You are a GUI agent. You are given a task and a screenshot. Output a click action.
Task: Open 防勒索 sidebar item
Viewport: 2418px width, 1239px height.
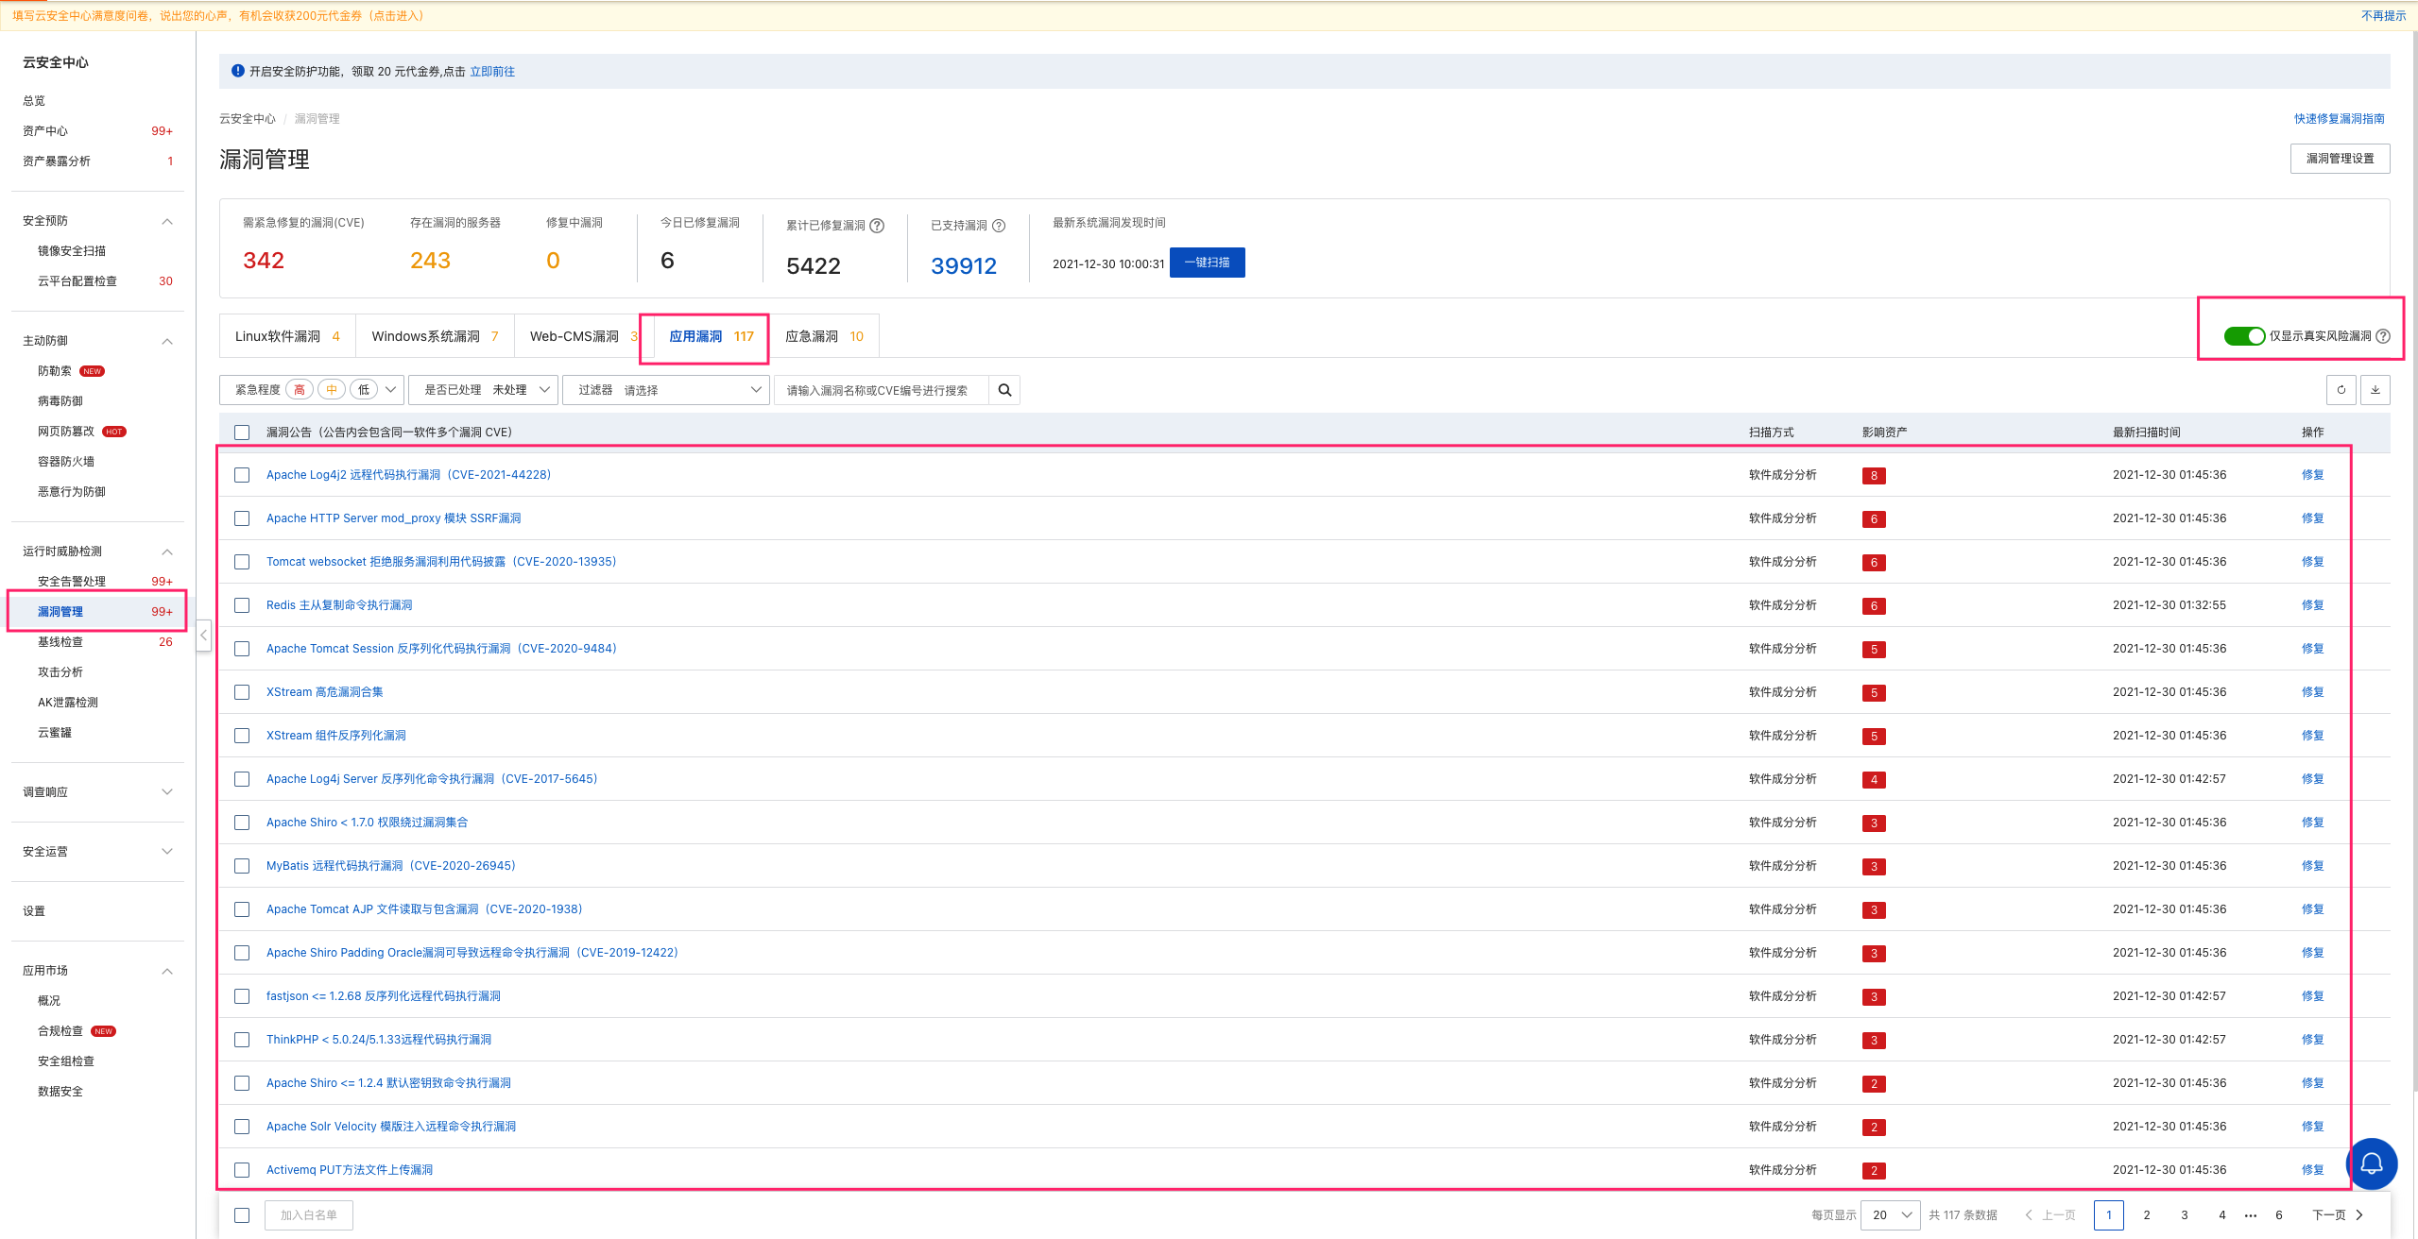pos(54,371)
